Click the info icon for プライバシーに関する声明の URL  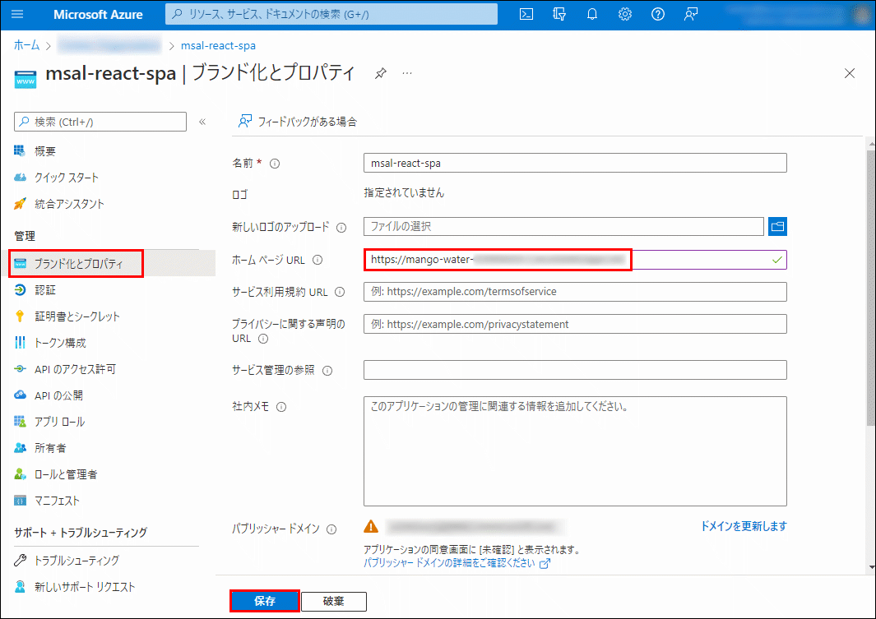263,339
